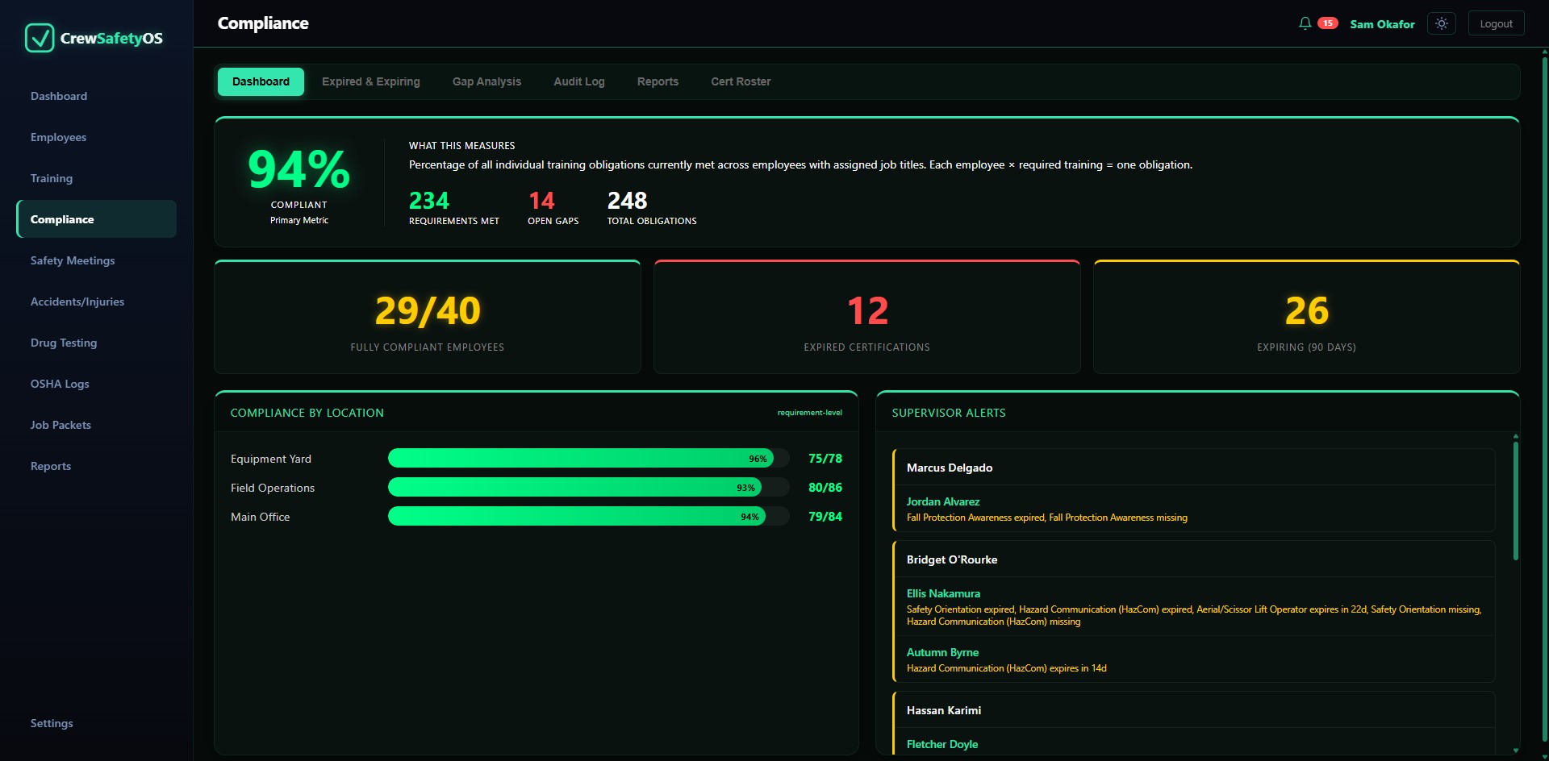Click the 80/86 Field Operations count
The width and height of the screenshot is (1549, 761).
pyautogui.click(x=825, y=487)
